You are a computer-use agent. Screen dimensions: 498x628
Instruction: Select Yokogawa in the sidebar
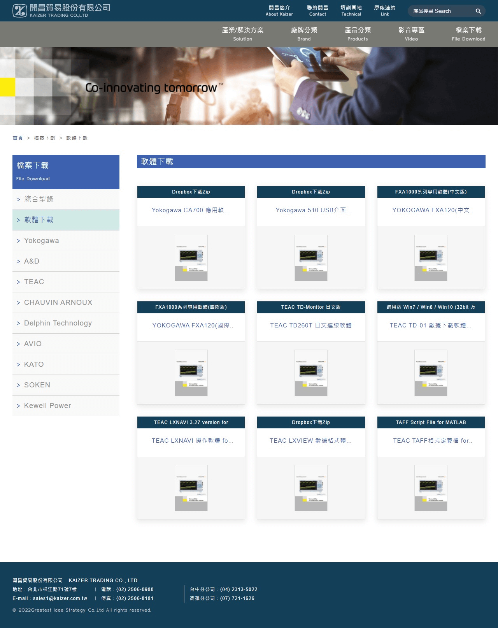pos(66,241)
